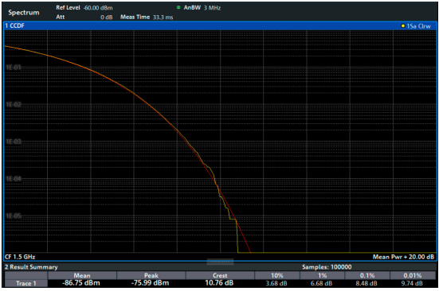
Task: Select the 1 CCDF window title bar
Action: coord(221,26)
